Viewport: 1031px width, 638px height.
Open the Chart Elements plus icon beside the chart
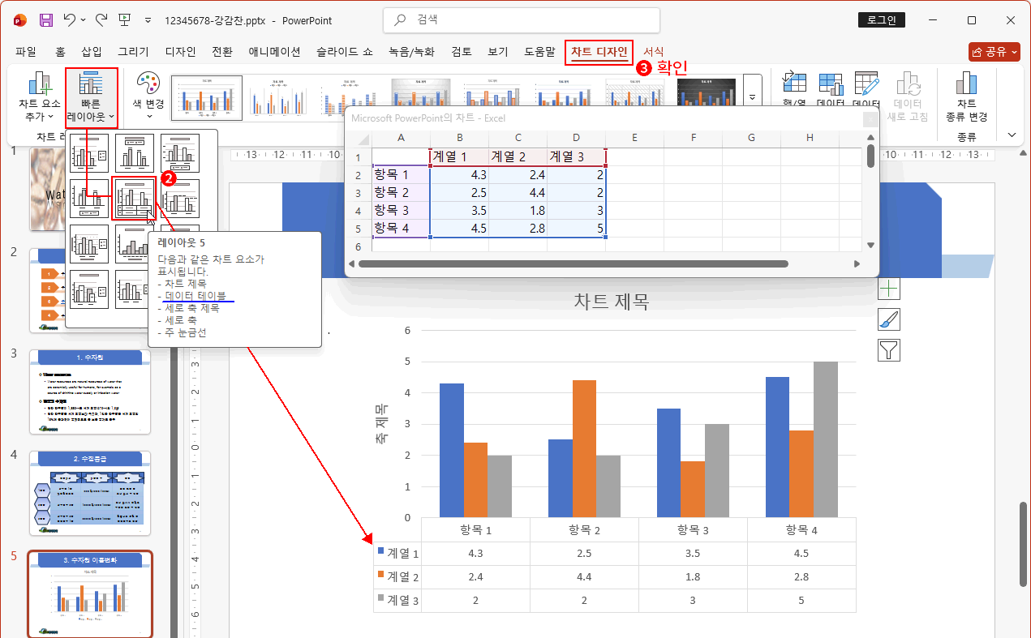point(889,289)
